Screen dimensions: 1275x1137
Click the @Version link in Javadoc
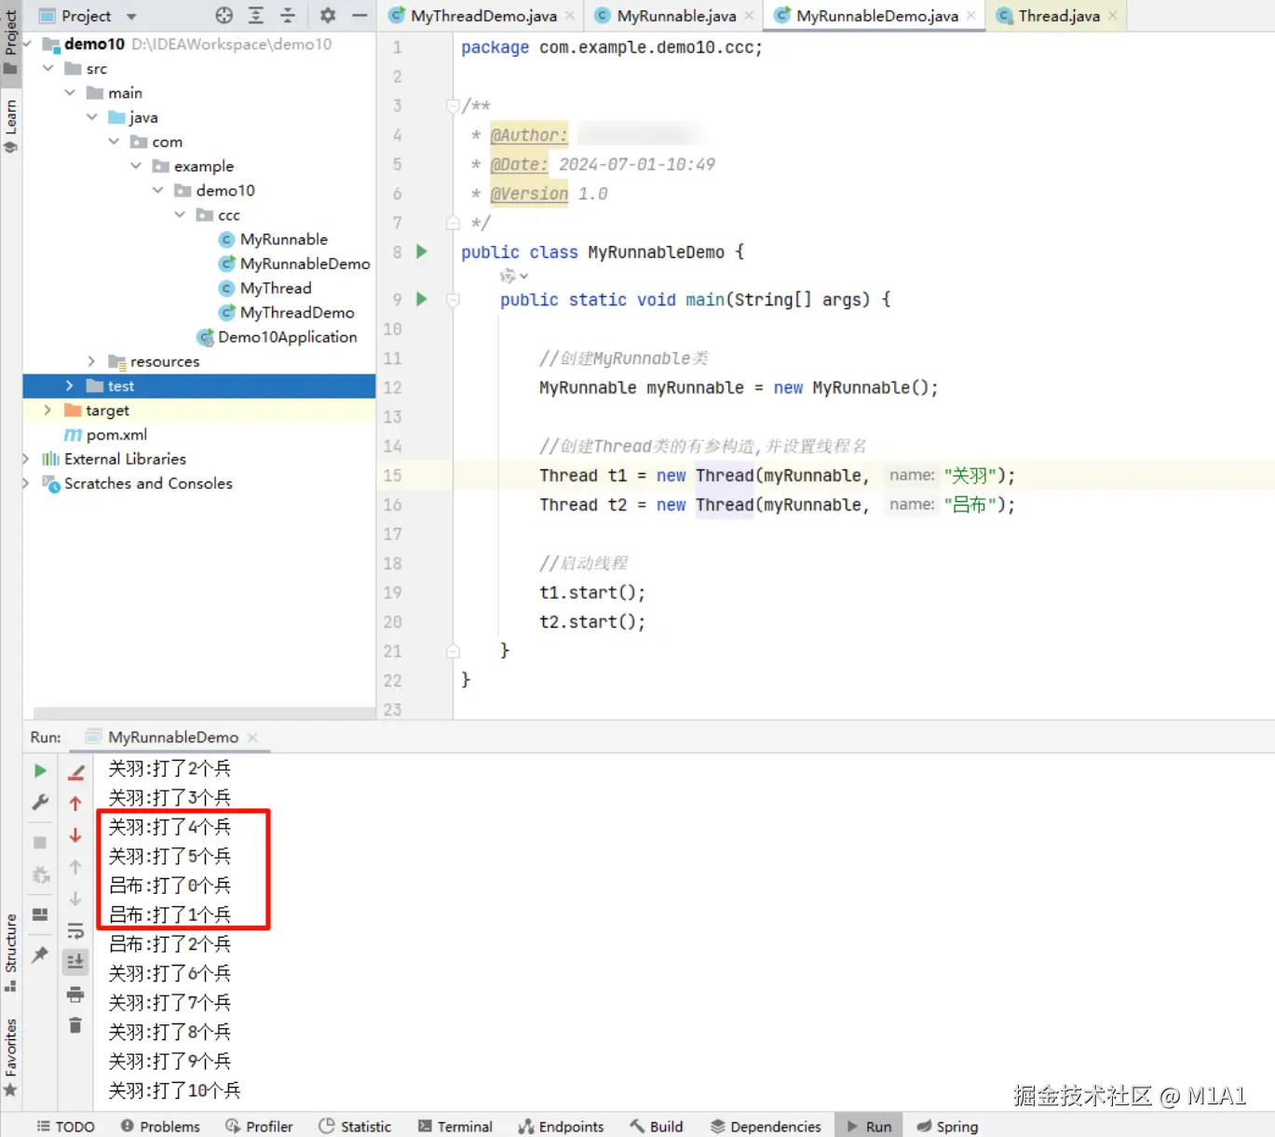(x=529, y=194)
